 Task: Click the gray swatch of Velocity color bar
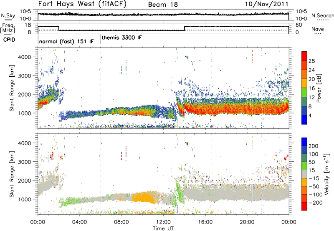[x=304, y=174]
